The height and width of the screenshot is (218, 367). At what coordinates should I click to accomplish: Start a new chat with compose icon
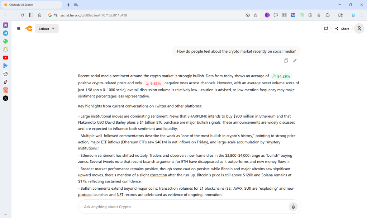click(326, 29)
